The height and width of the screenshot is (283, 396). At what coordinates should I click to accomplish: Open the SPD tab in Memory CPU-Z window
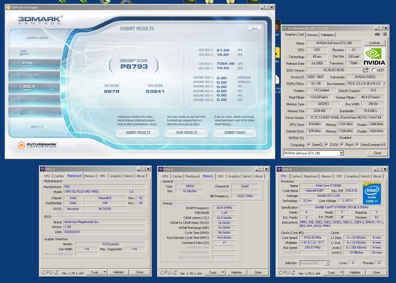point(221,176)
